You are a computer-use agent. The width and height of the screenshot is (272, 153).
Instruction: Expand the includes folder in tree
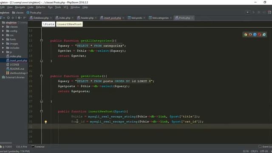click(x=3, y=48)
